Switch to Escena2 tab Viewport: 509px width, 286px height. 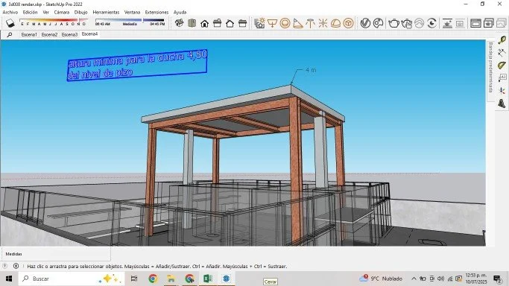[x=49, y=34]
